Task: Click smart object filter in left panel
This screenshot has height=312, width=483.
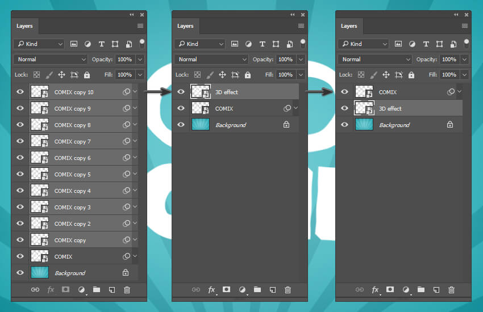Action: coord(129,44)
